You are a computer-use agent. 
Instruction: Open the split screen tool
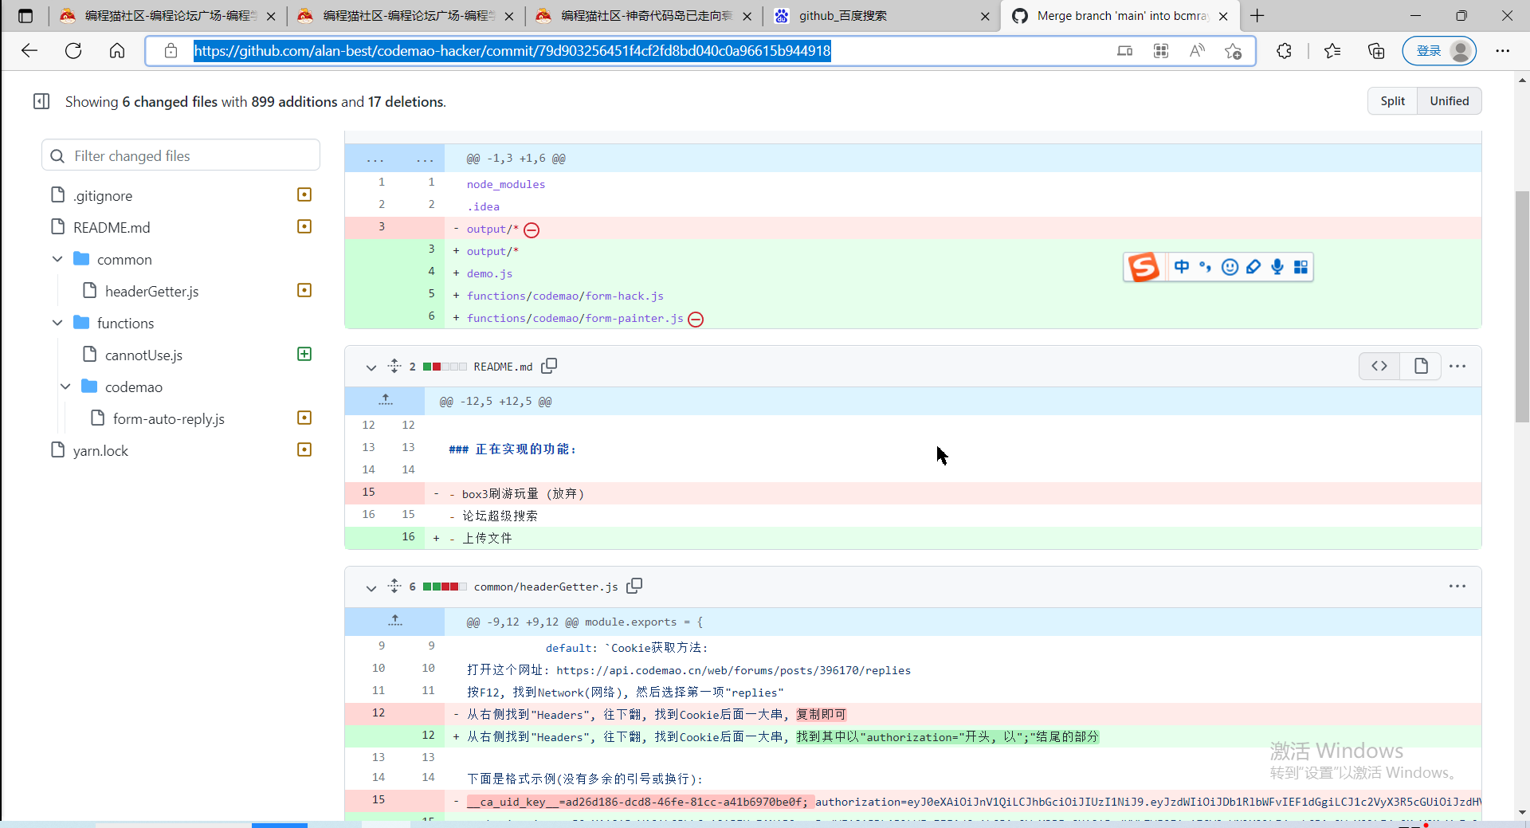point(1124,51)
